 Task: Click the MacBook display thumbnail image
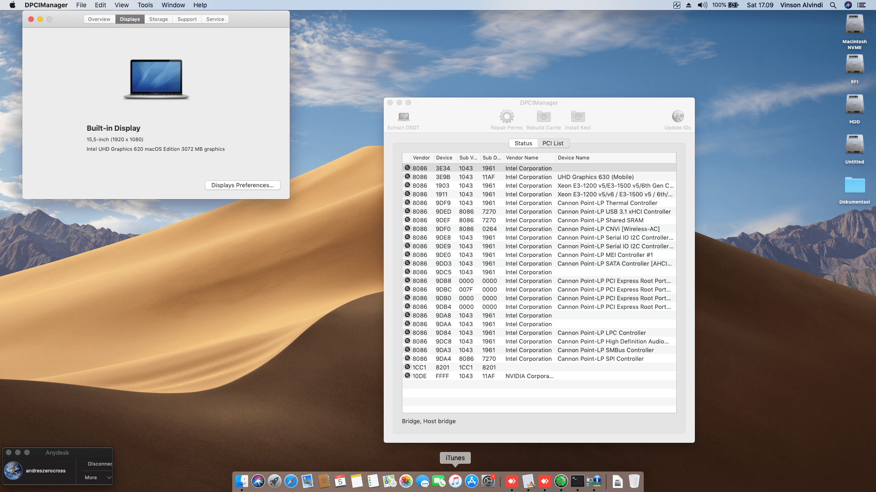(x=156, y=79)
